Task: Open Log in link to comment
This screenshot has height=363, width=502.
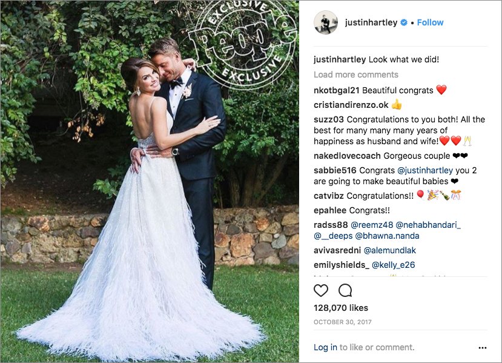Action: coord(325,347)
